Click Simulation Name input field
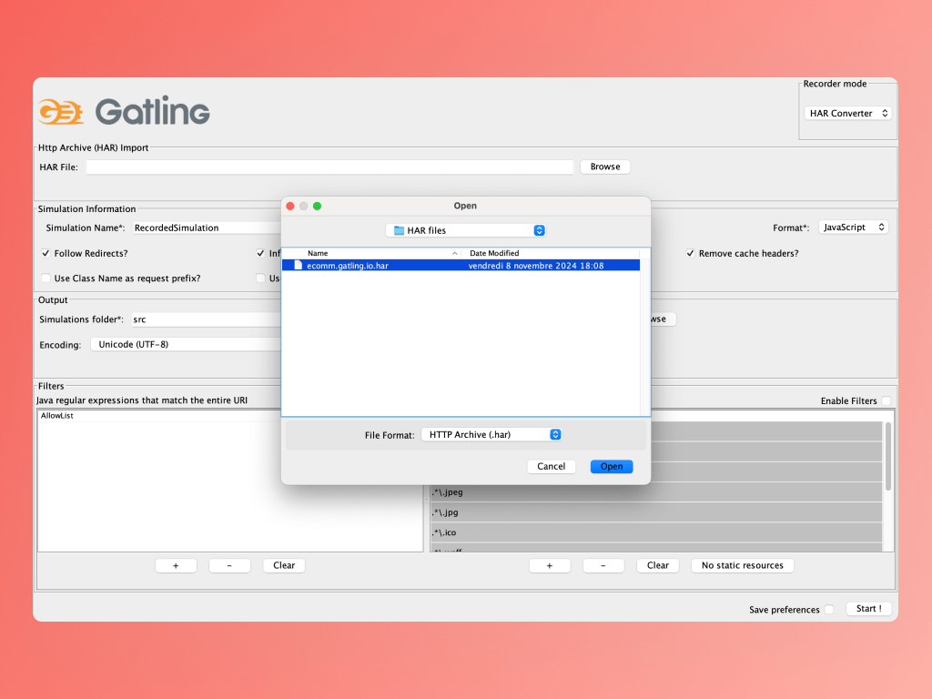Image resolution: width=932 pixels, height=699 pixels. pos(207,228)
